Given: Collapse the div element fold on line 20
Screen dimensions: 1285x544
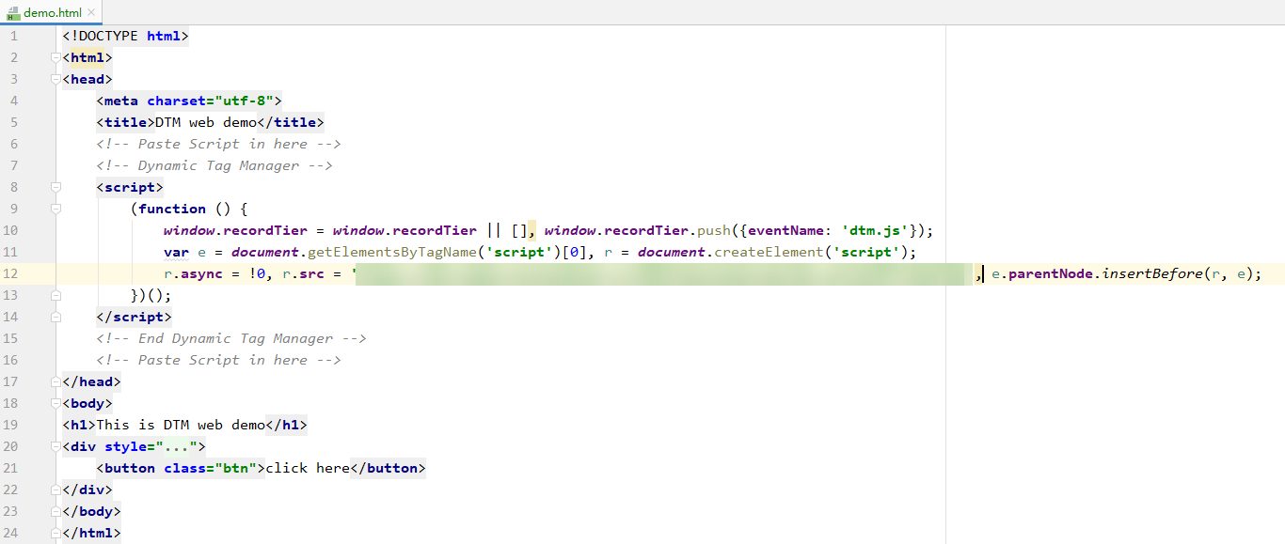Looking at the screenshot, I should pos(55,446).
